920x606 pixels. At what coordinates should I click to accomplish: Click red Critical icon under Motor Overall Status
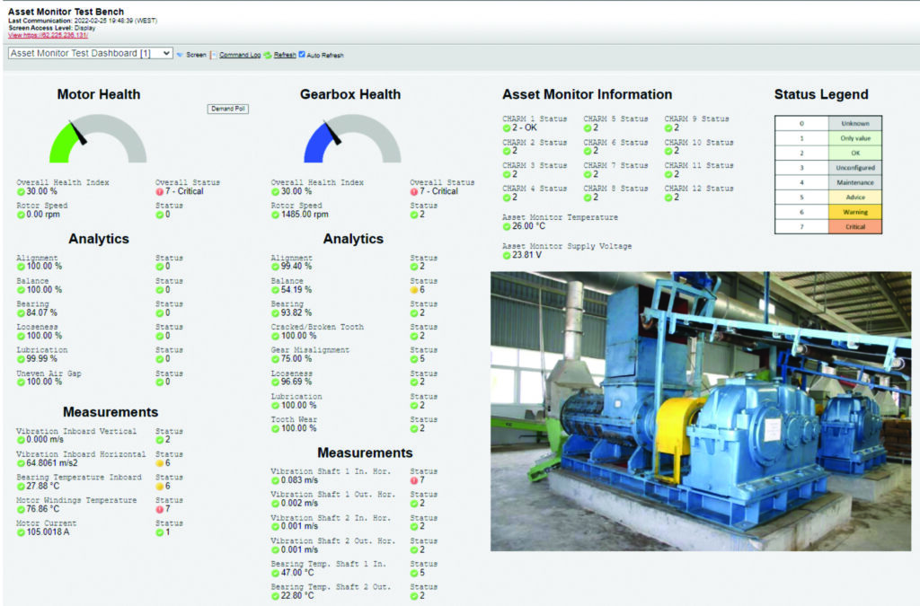click(x=160, y=191)
